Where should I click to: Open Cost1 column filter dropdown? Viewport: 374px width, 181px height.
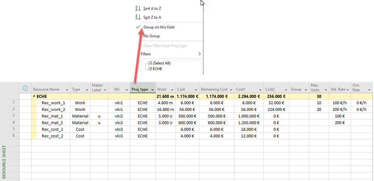[260, 90]
